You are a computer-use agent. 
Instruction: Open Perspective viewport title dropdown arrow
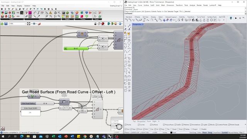(x=143, y=24)
